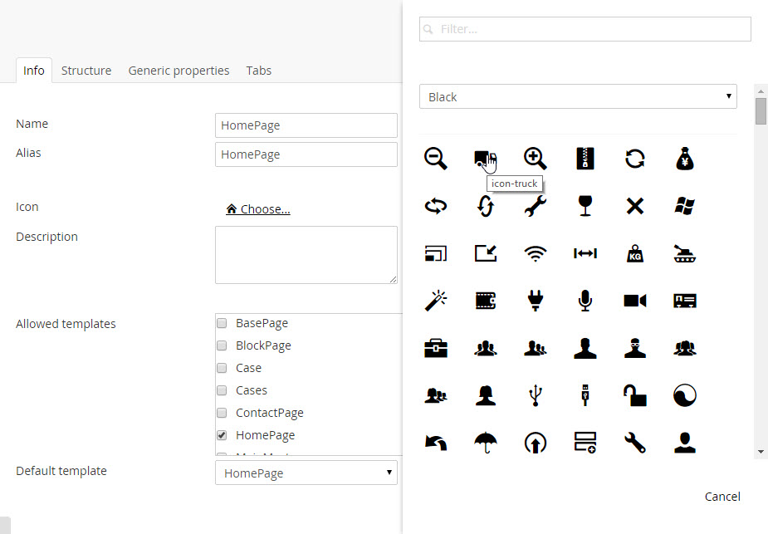This screenshot has width=768, height=534.
Task: Click the icon list scrollbar down arrow
Action: click(x=761, y=452)
